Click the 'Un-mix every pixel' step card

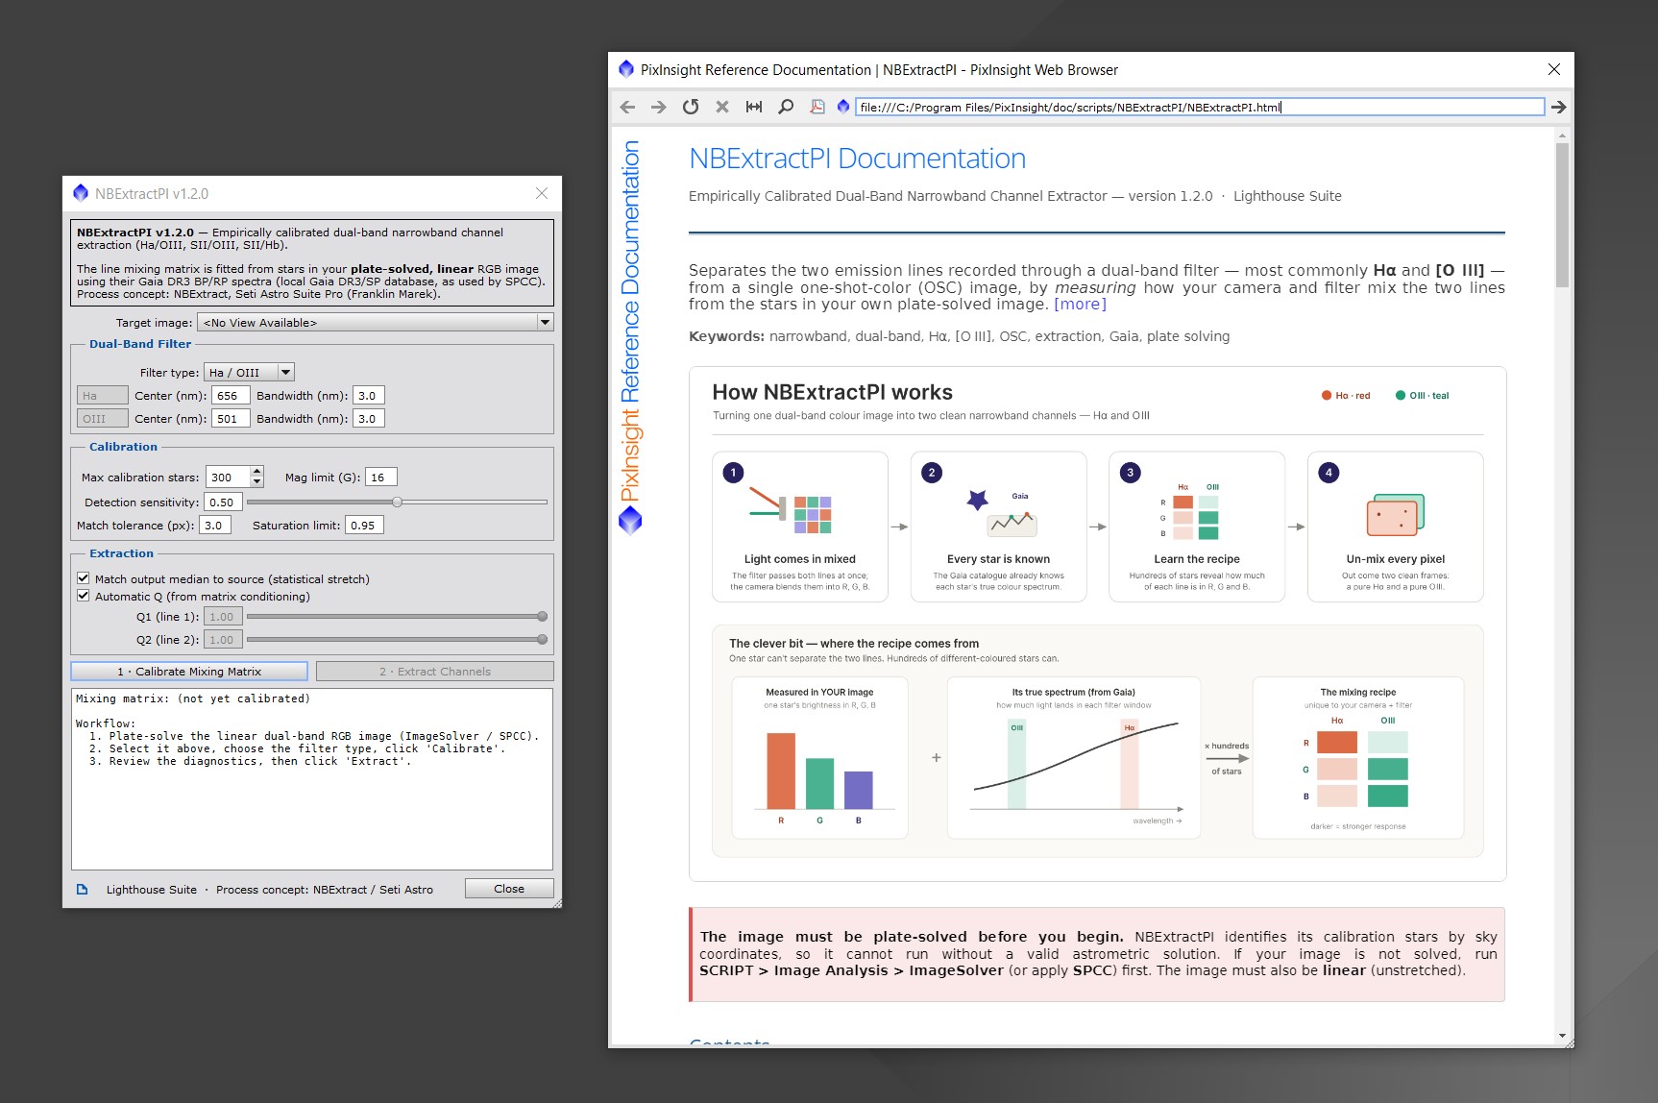click(1395, 527)
